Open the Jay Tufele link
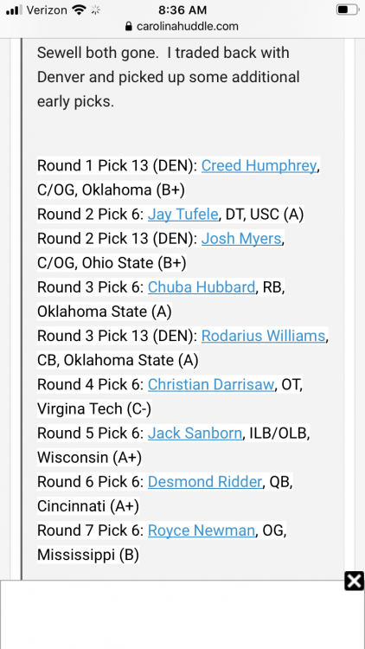The width and height of the screenshot is (365, 649). [182, 215]
